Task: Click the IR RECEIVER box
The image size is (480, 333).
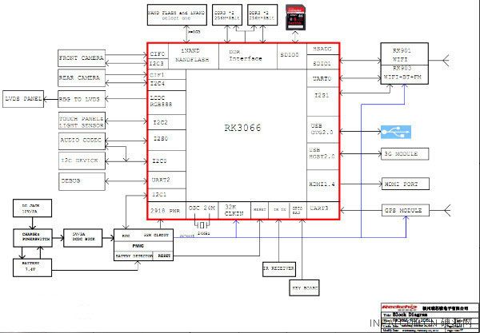Action: 279,269
